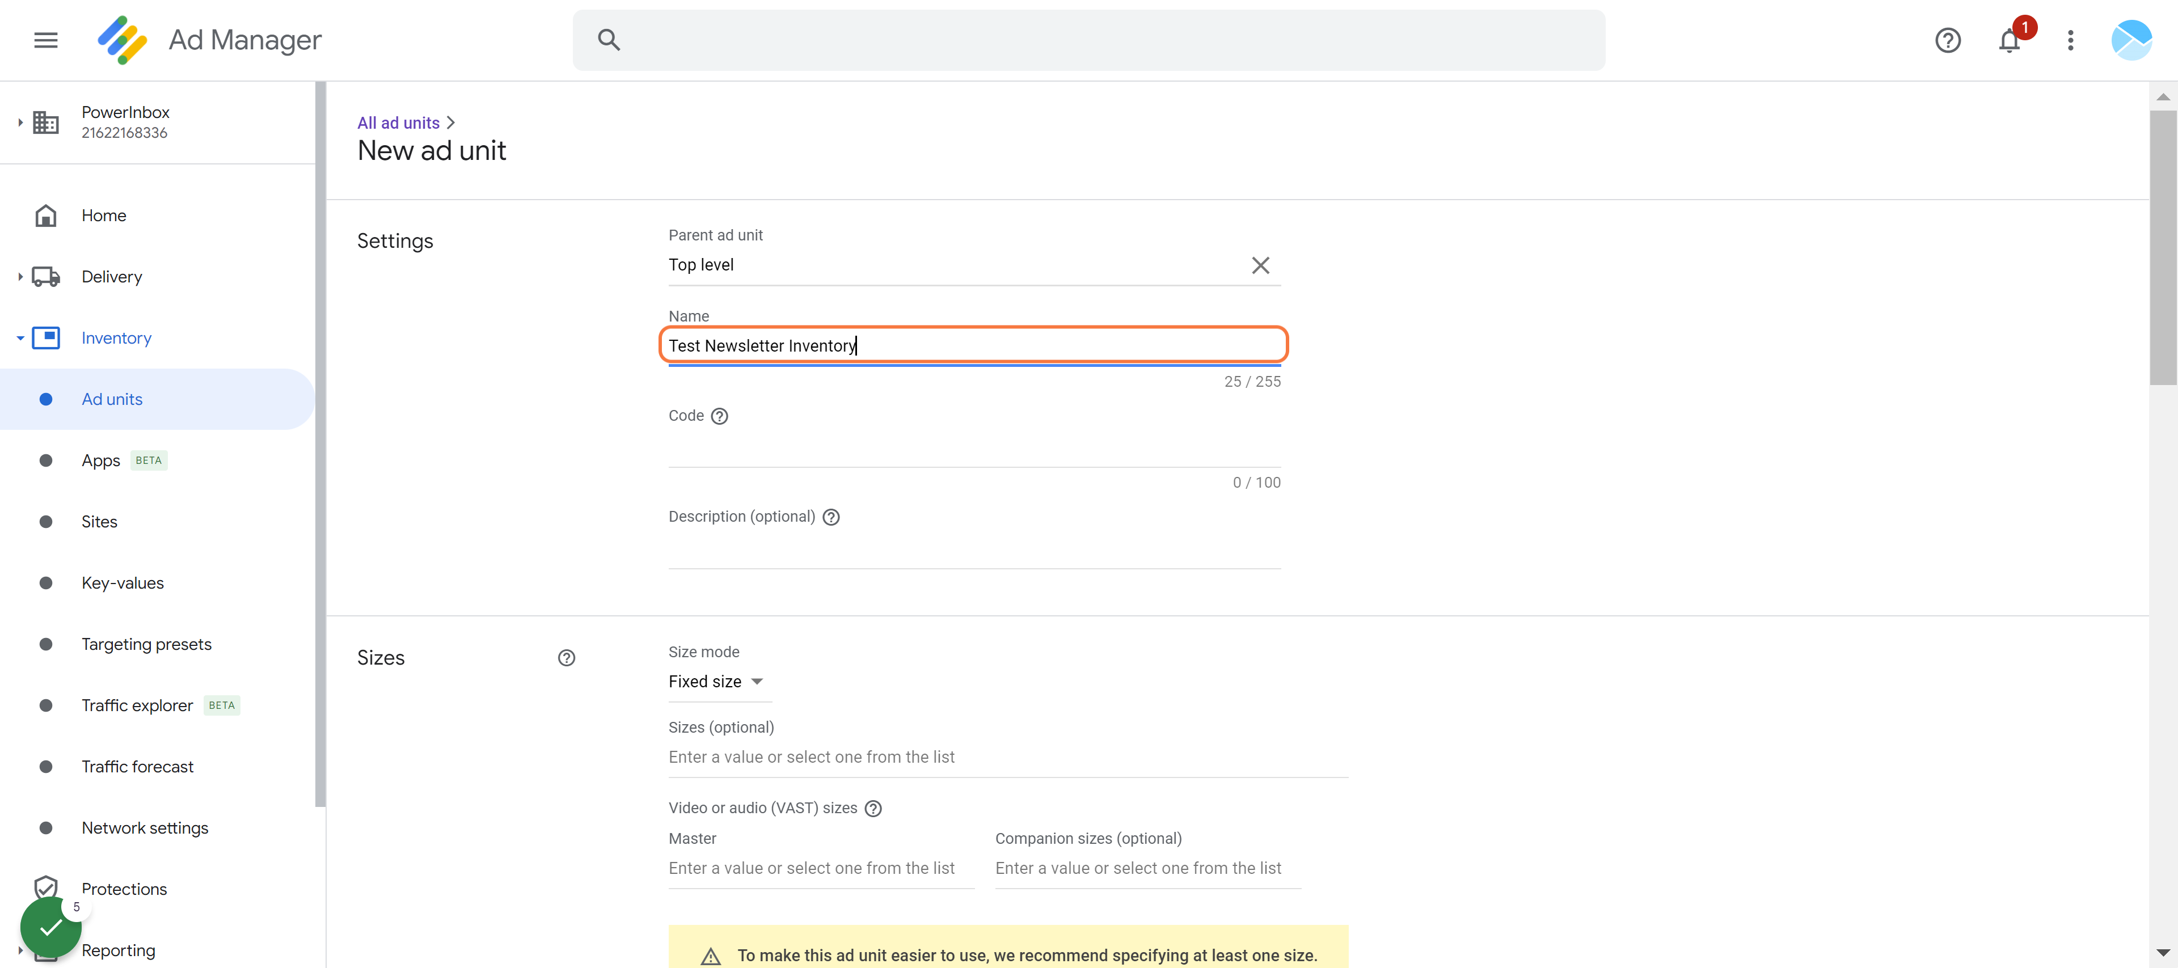Open Traffic forecast
Viewport: 2178px width, 968px height.
pyautogui.click(x=157, y=766)
